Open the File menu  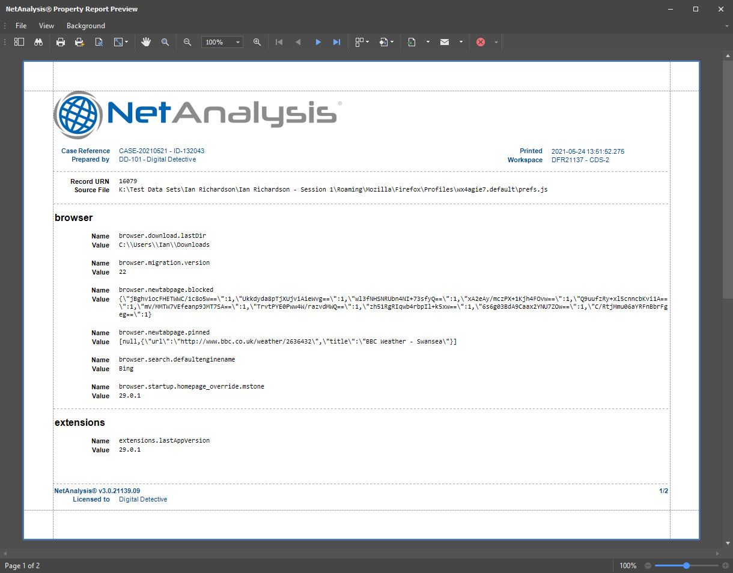click(21, 26)
